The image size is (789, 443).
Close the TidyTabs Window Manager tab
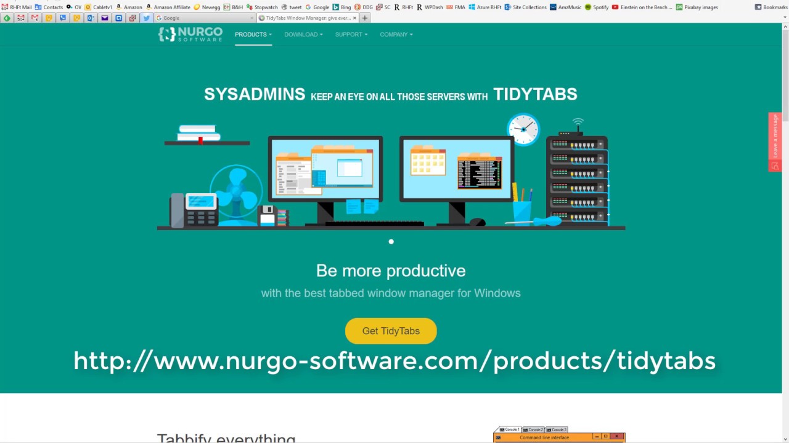pos(354,18)
